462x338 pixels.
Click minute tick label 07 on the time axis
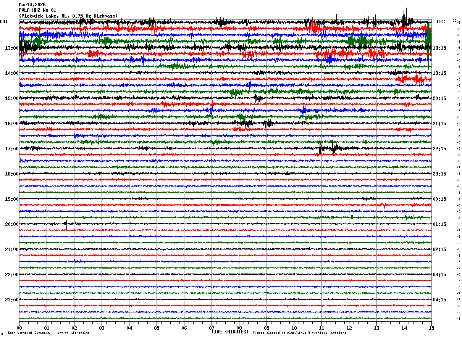[212, 328]
